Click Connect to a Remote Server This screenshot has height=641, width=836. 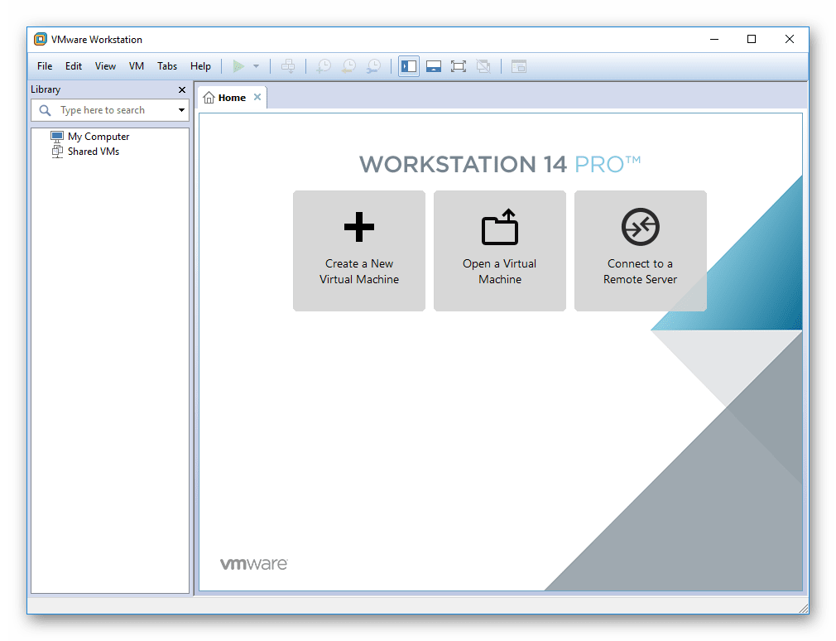point(640,251)
